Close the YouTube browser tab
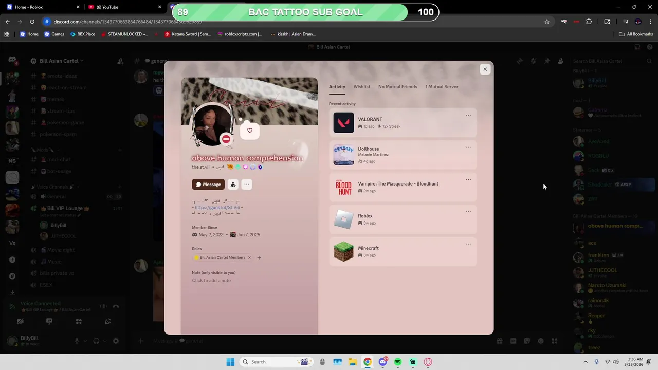Screen dimensions: 658x370 pos(160,7)
